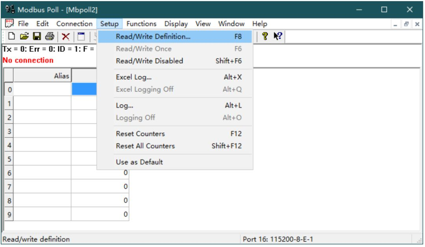Click the value 0 in row 6
Screen dimensions: 425x247
pos(126,173)
